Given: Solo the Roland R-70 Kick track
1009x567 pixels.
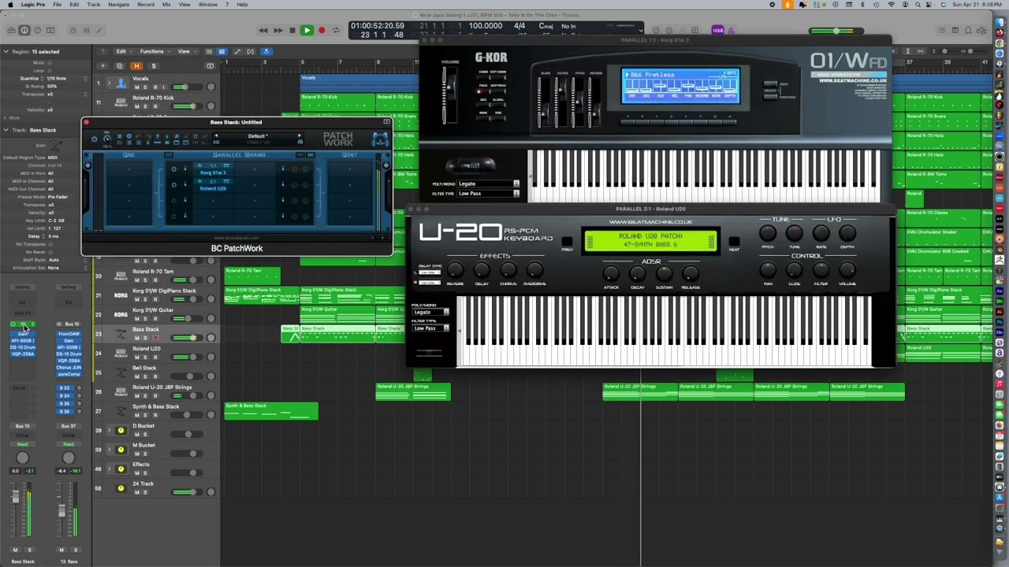Looking at the screenshot, I should coord(145,106).
